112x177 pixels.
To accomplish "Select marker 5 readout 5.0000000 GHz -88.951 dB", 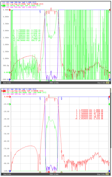I will coord(89,117).
